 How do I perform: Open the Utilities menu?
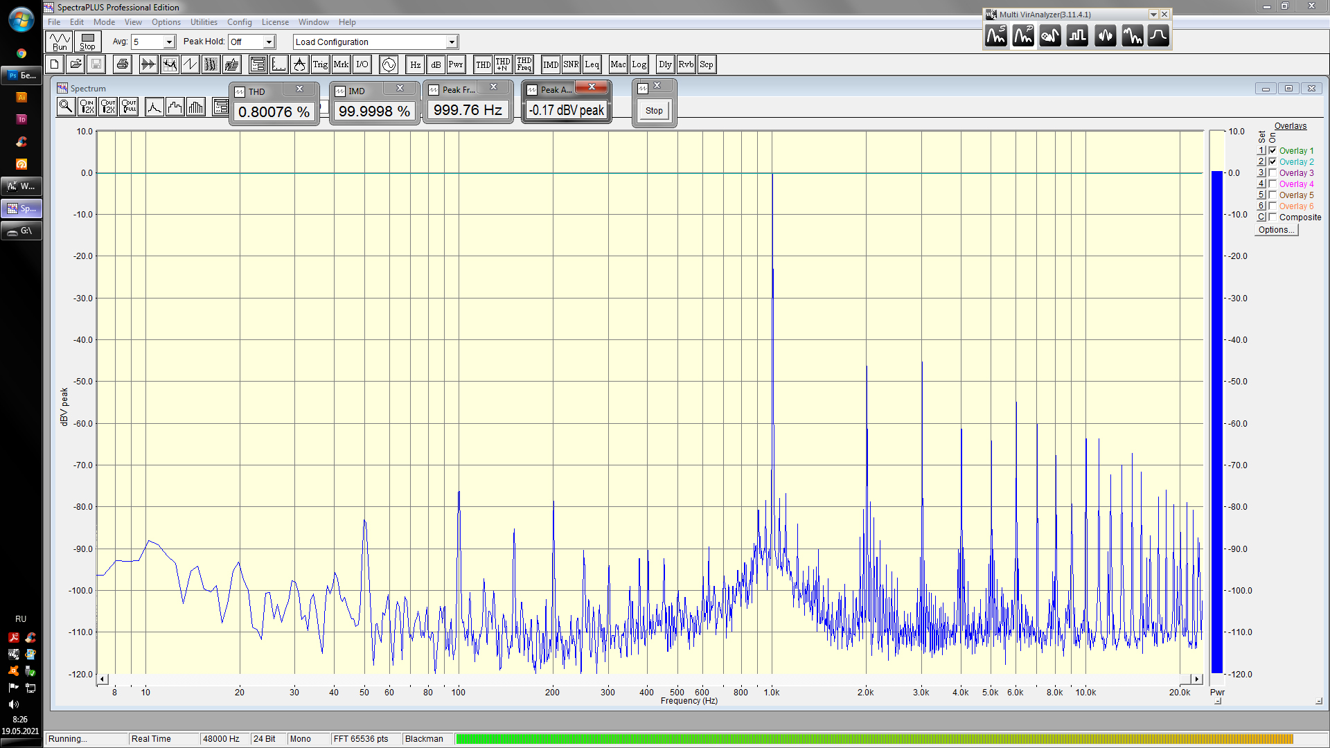(204, 22)
